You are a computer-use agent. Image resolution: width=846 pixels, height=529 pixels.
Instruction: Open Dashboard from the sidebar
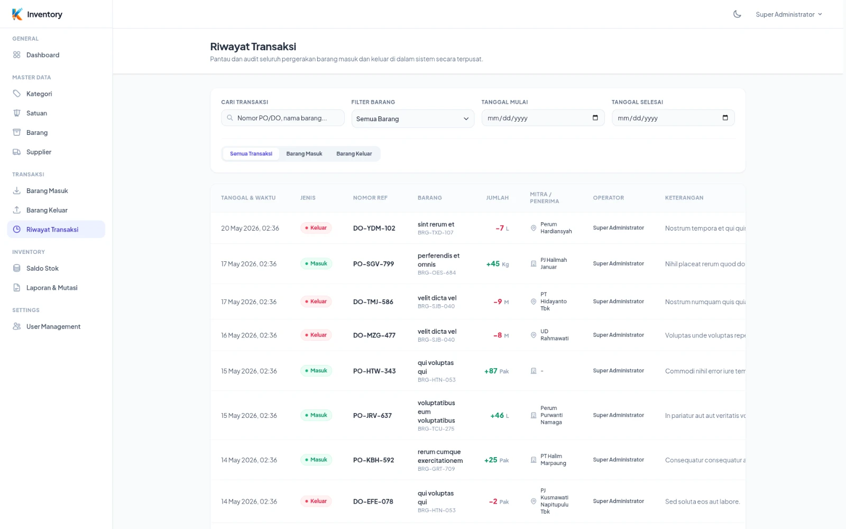pos(56,55)
